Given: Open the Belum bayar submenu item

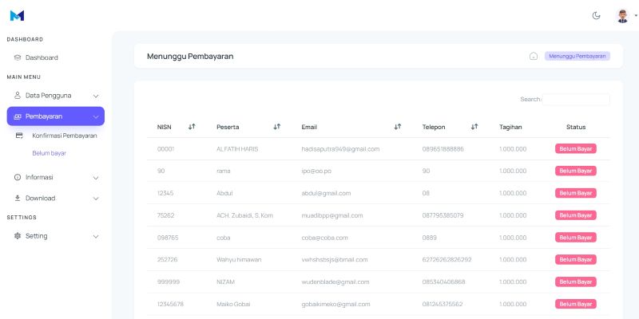Looking at the screenshot, I should 49,152.
